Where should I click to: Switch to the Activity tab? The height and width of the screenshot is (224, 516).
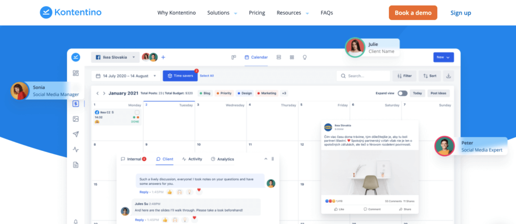click(x=192, y=159)
